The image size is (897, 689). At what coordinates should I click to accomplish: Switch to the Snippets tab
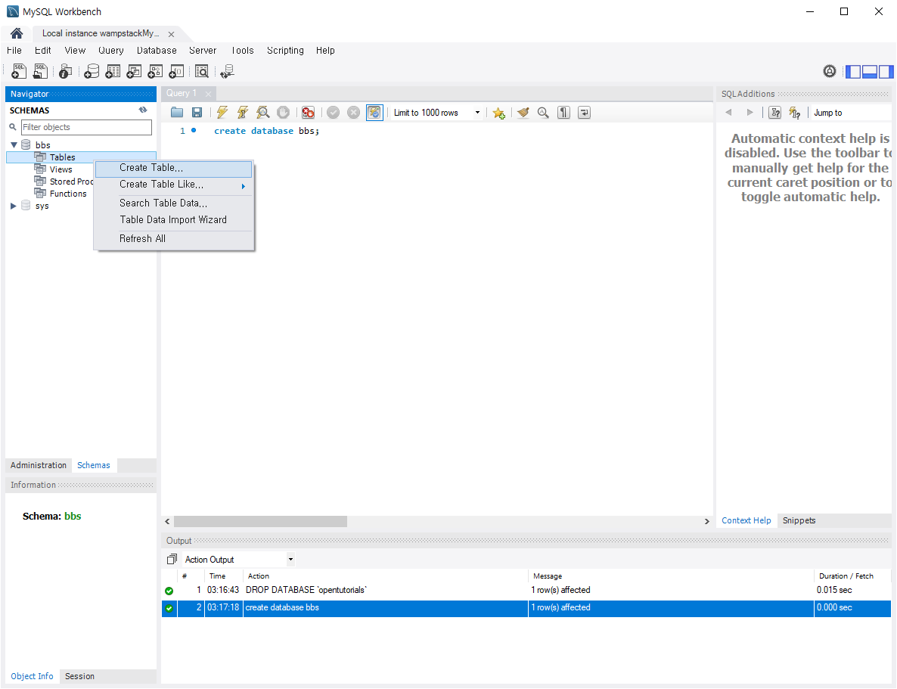[799, 521]
